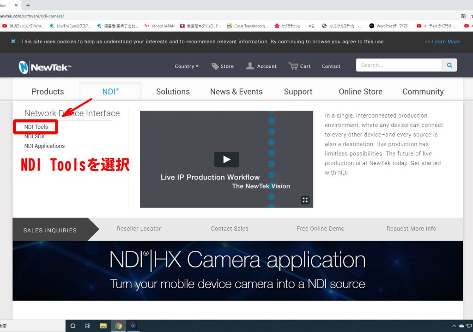Click the search magnifier button
This screenshot has height=332, width=473.
point(449,65)
